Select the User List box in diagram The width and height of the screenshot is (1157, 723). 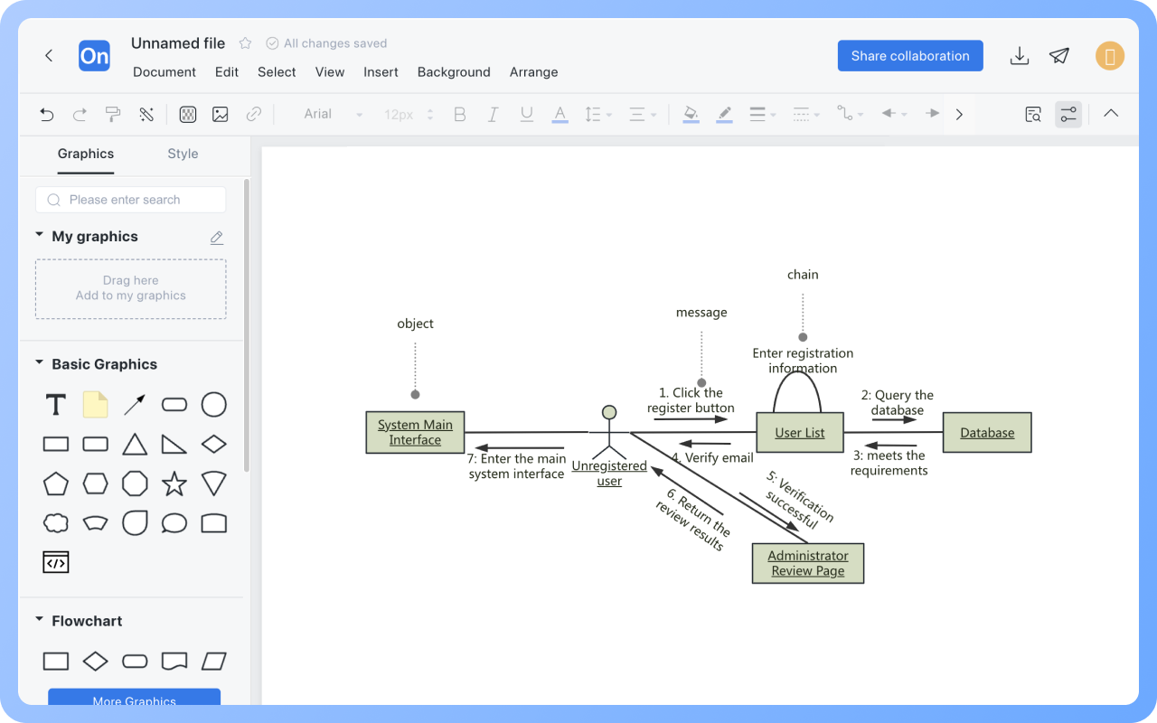pos(800,433)
